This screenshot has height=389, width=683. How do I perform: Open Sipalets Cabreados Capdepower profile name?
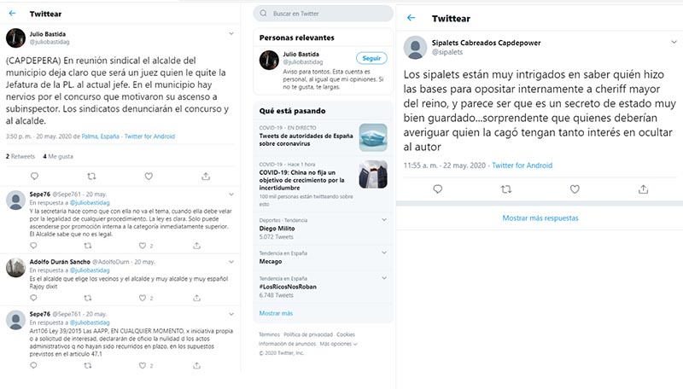pos(486,43)
